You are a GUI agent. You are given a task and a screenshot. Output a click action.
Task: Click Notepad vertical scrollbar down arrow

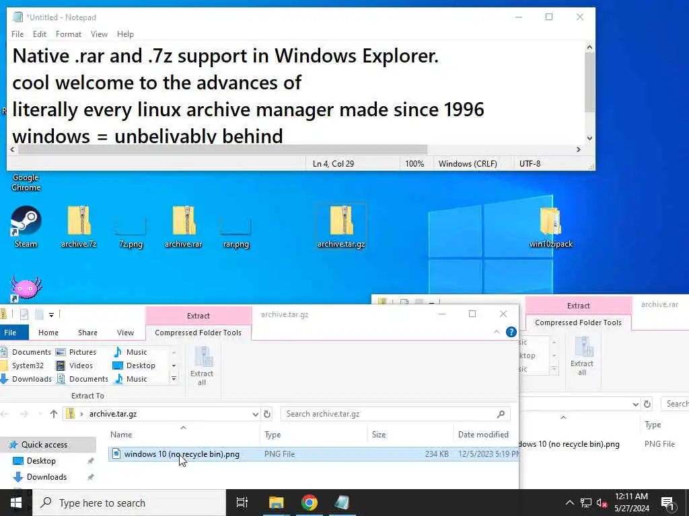click(x=589, y=138)
